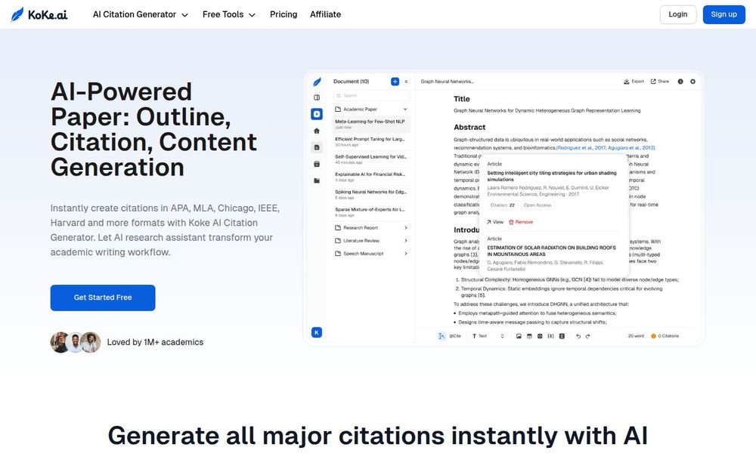Click the 20 word counter
The image size is (756, 472).
click(636, 336)
